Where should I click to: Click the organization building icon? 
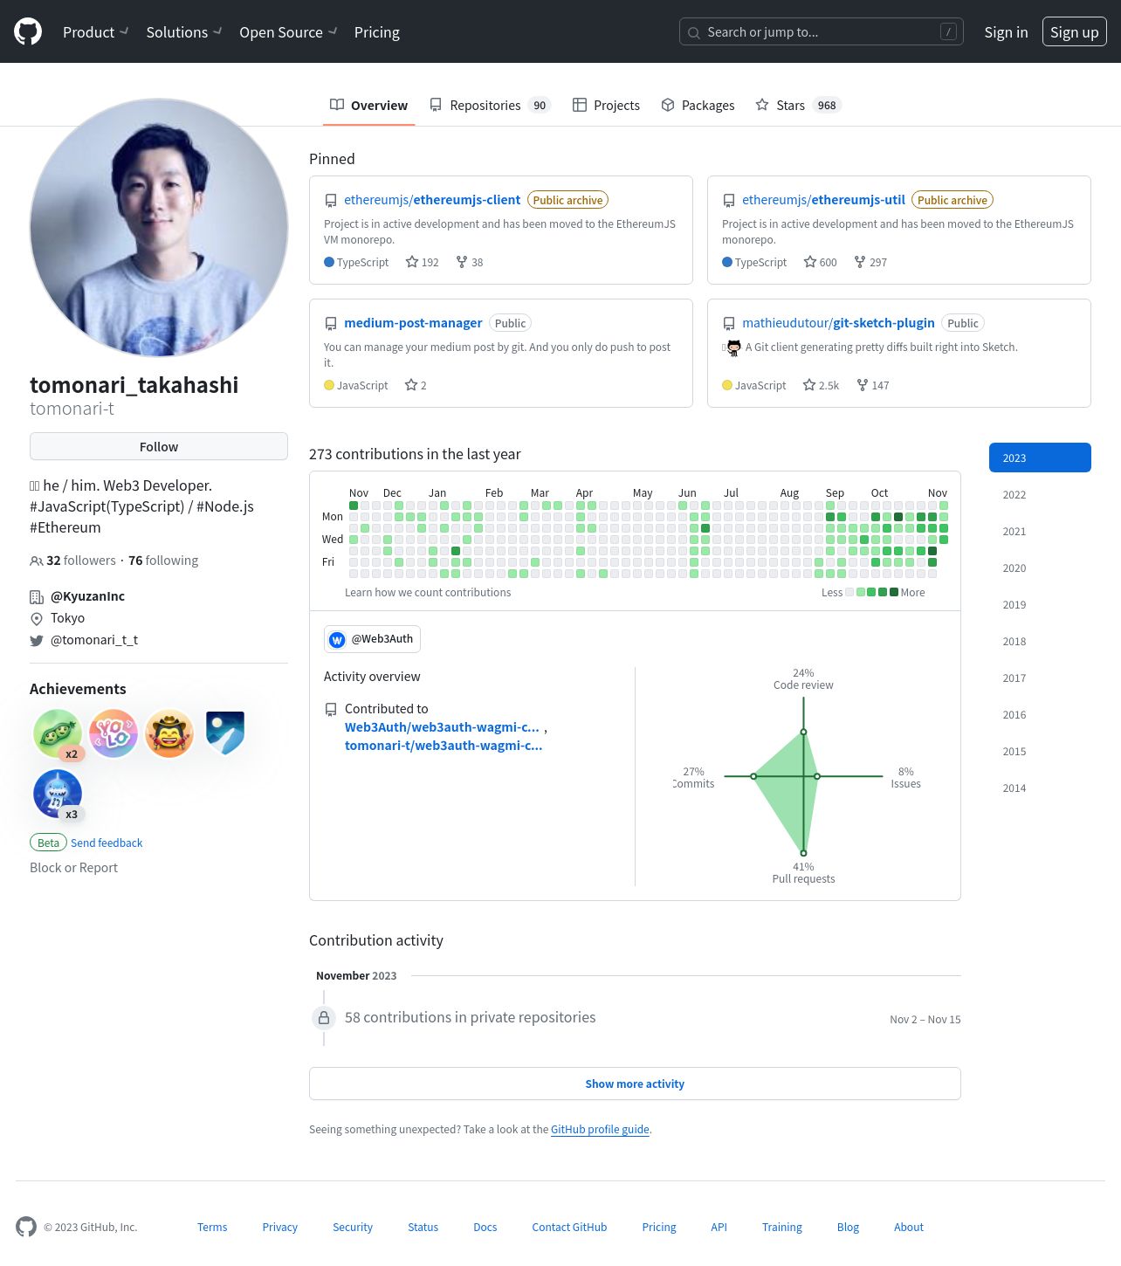(37, 597)
